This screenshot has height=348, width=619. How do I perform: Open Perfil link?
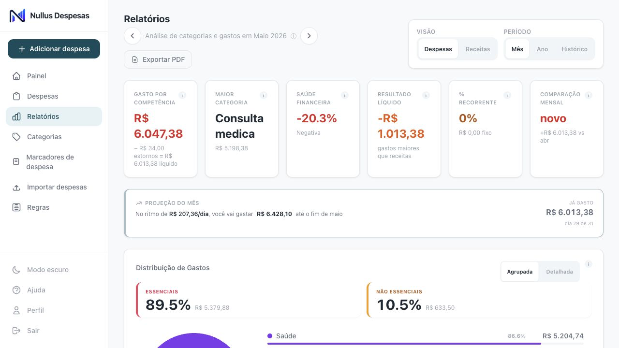[x=54, y=310]
